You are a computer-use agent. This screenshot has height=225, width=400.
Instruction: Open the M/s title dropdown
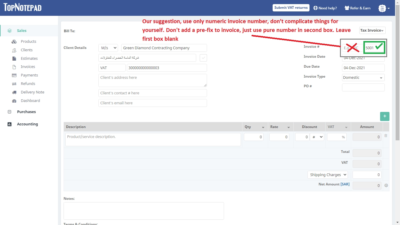point(108,48)
